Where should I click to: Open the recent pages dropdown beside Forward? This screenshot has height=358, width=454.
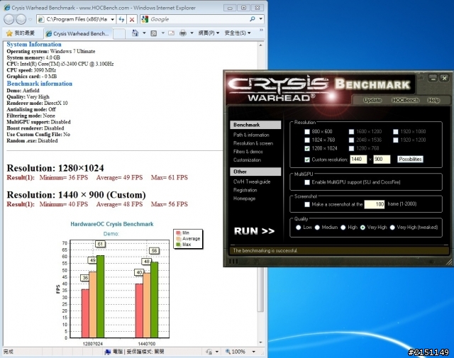tap(31, 20)
